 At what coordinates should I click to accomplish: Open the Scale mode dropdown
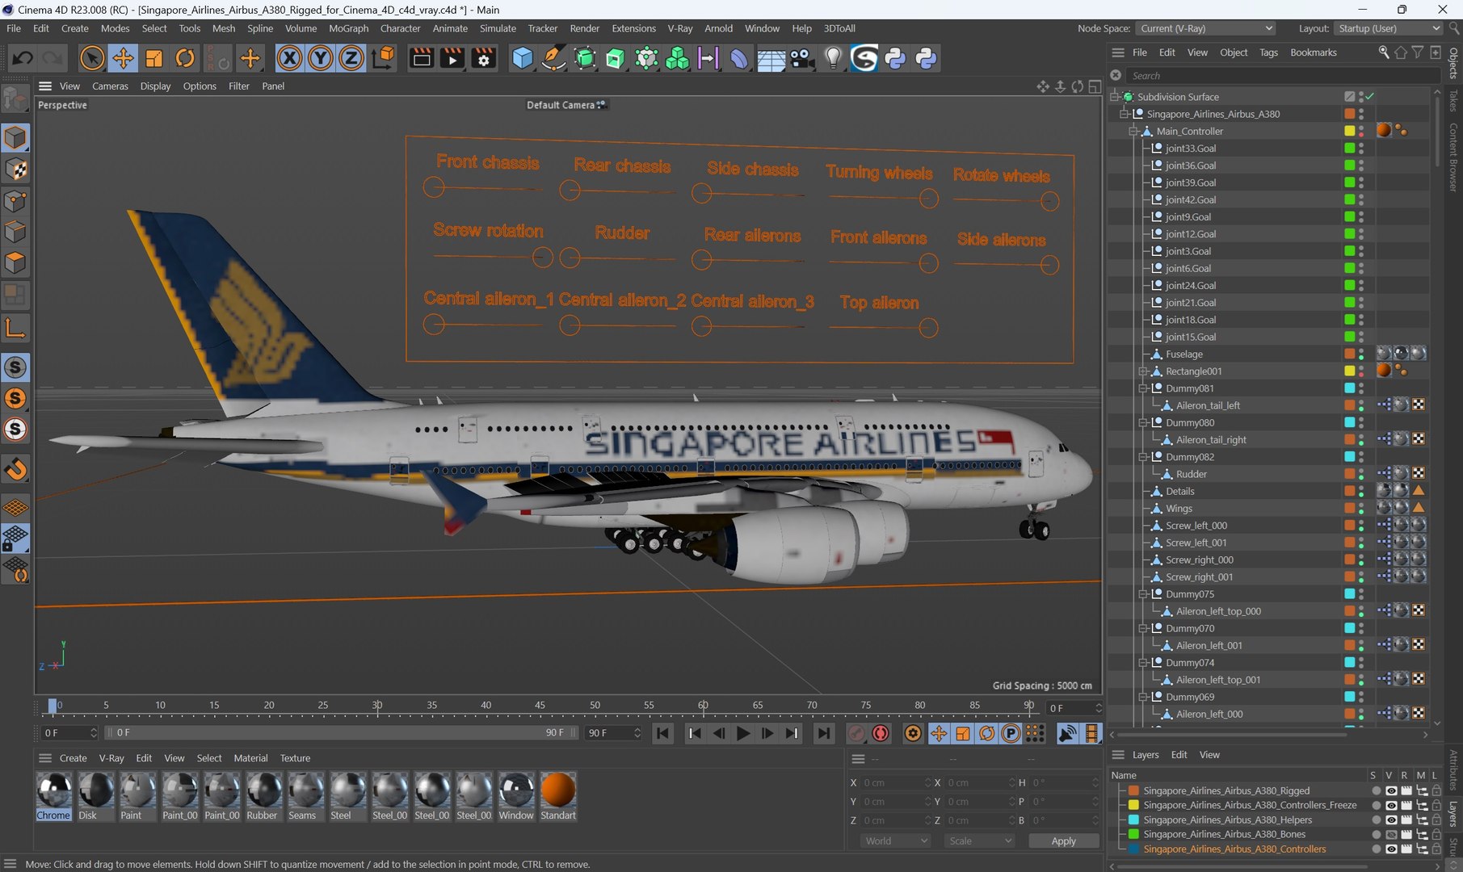[x=979, y=841]
